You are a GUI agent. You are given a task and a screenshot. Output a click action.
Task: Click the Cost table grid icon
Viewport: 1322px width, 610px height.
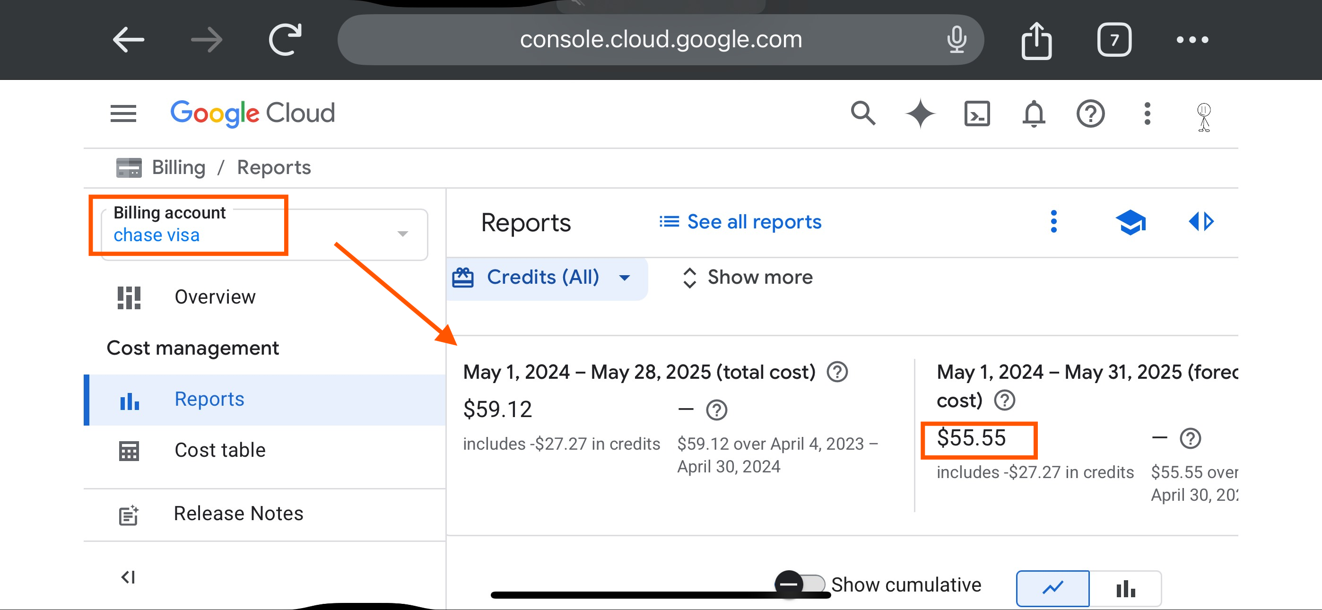129,451
